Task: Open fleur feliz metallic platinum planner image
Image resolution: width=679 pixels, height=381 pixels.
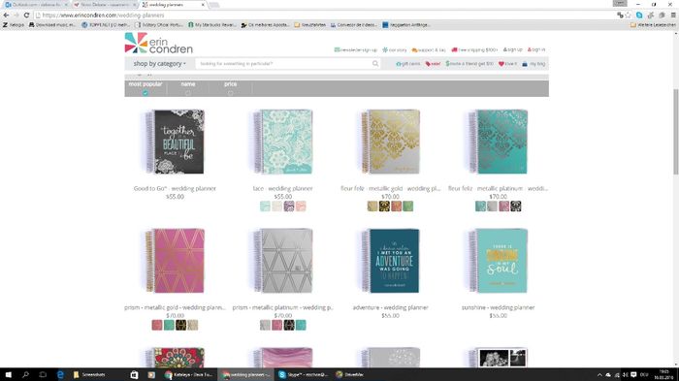Action: [498, 142]
